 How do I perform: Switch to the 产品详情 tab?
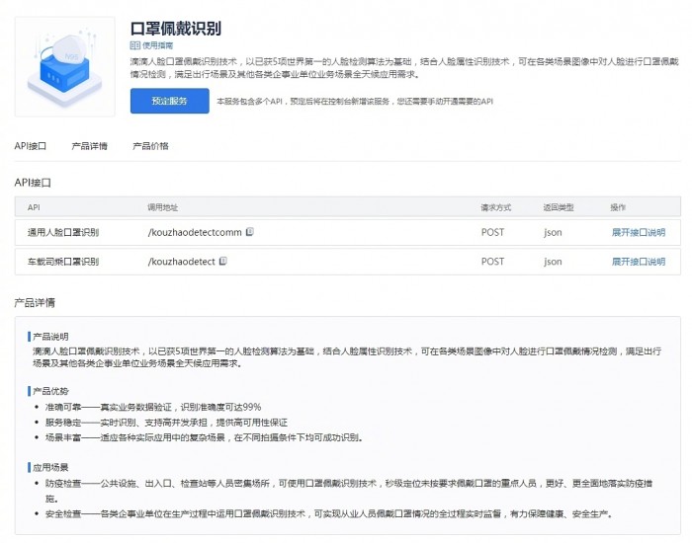pyautogui.click(x=90, y=146)
